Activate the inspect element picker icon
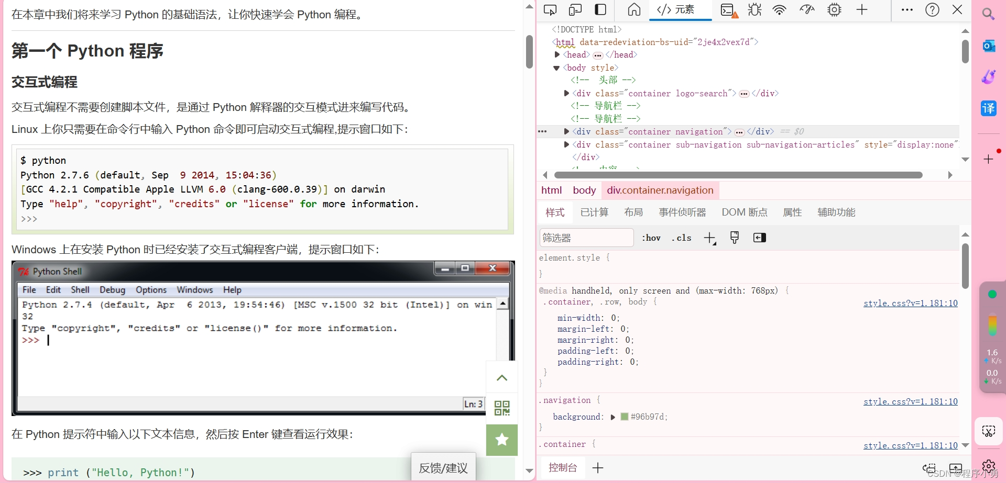Image resolution: width=1006 pixels, height=483 pixels. (x=550, y=10)
